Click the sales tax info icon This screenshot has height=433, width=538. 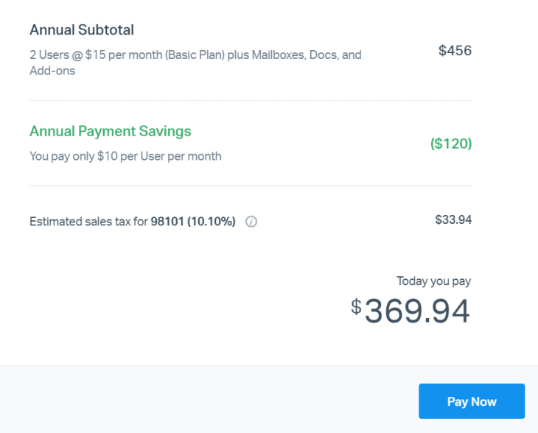(x=251, y=222)
